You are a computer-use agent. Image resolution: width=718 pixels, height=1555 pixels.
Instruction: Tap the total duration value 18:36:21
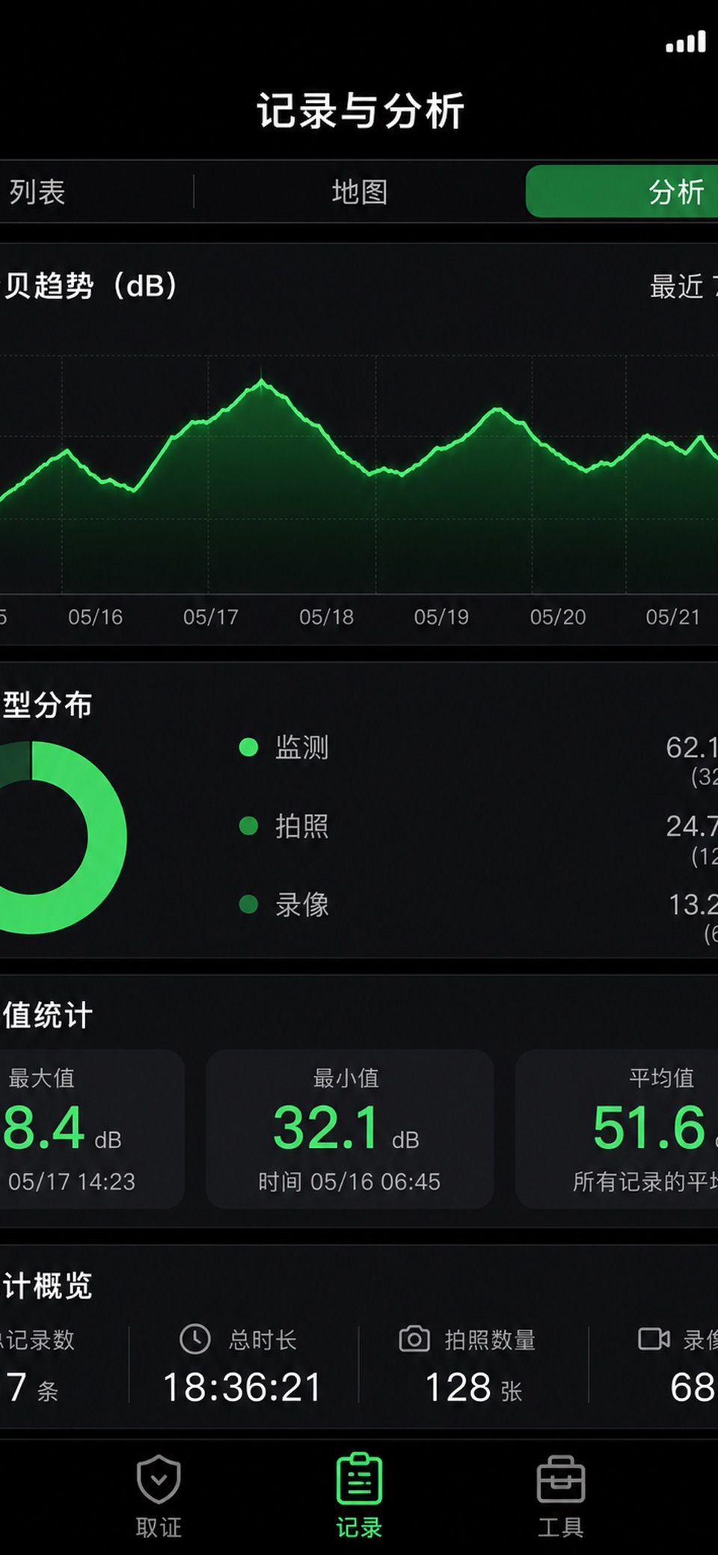tap(242, 1387)
